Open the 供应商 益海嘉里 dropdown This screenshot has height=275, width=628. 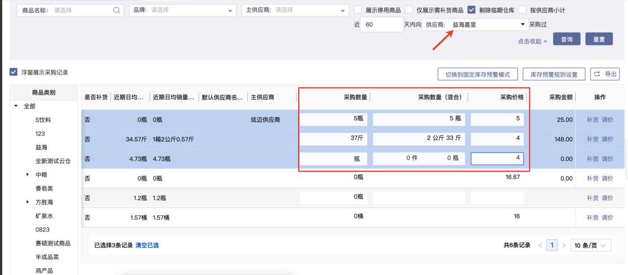tap(522, 25)
